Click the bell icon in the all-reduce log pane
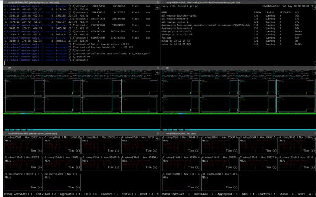316x197 pixels. 157,8
